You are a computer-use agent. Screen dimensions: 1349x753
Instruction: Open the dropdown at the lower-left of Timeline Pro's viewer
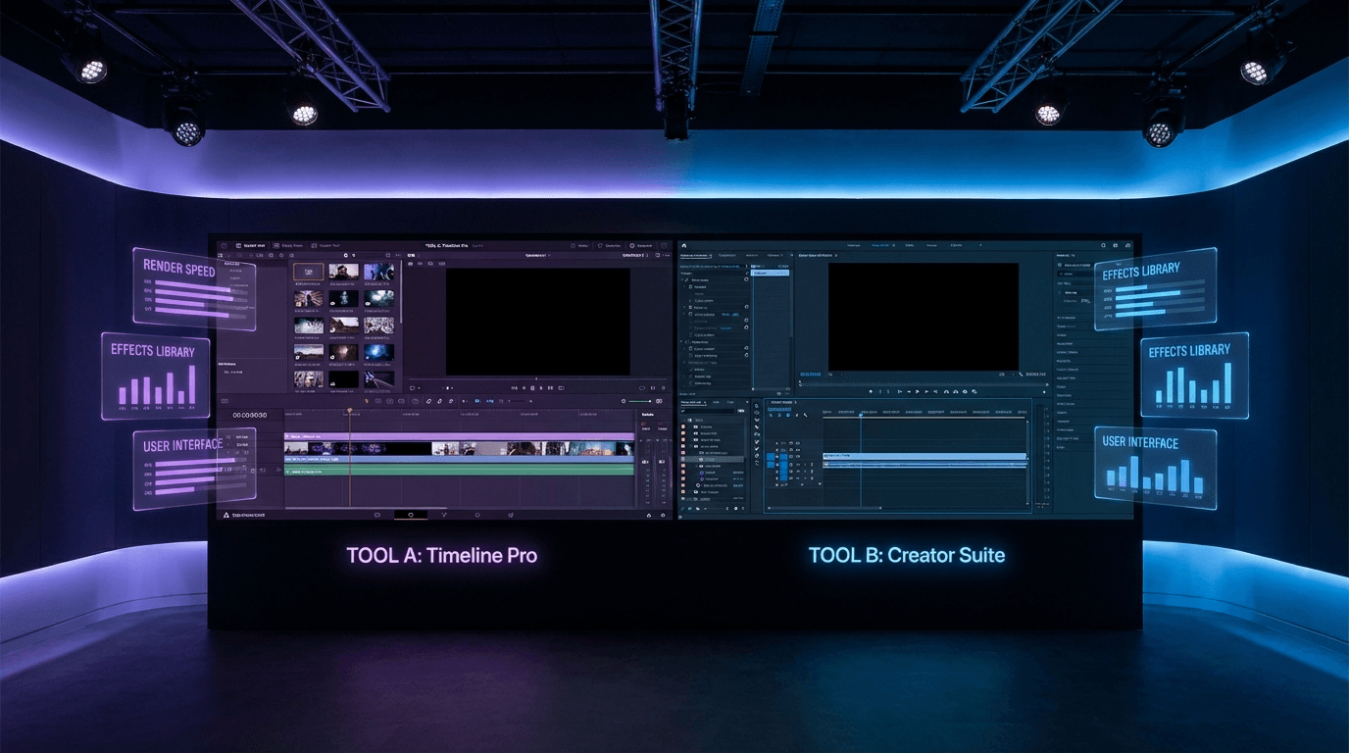(x=416, y=388)
